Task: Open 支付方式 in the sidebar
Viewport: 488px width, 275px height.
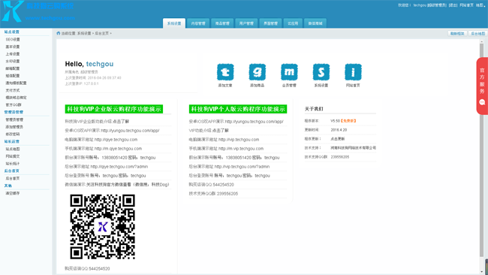Action: point(13,90)
